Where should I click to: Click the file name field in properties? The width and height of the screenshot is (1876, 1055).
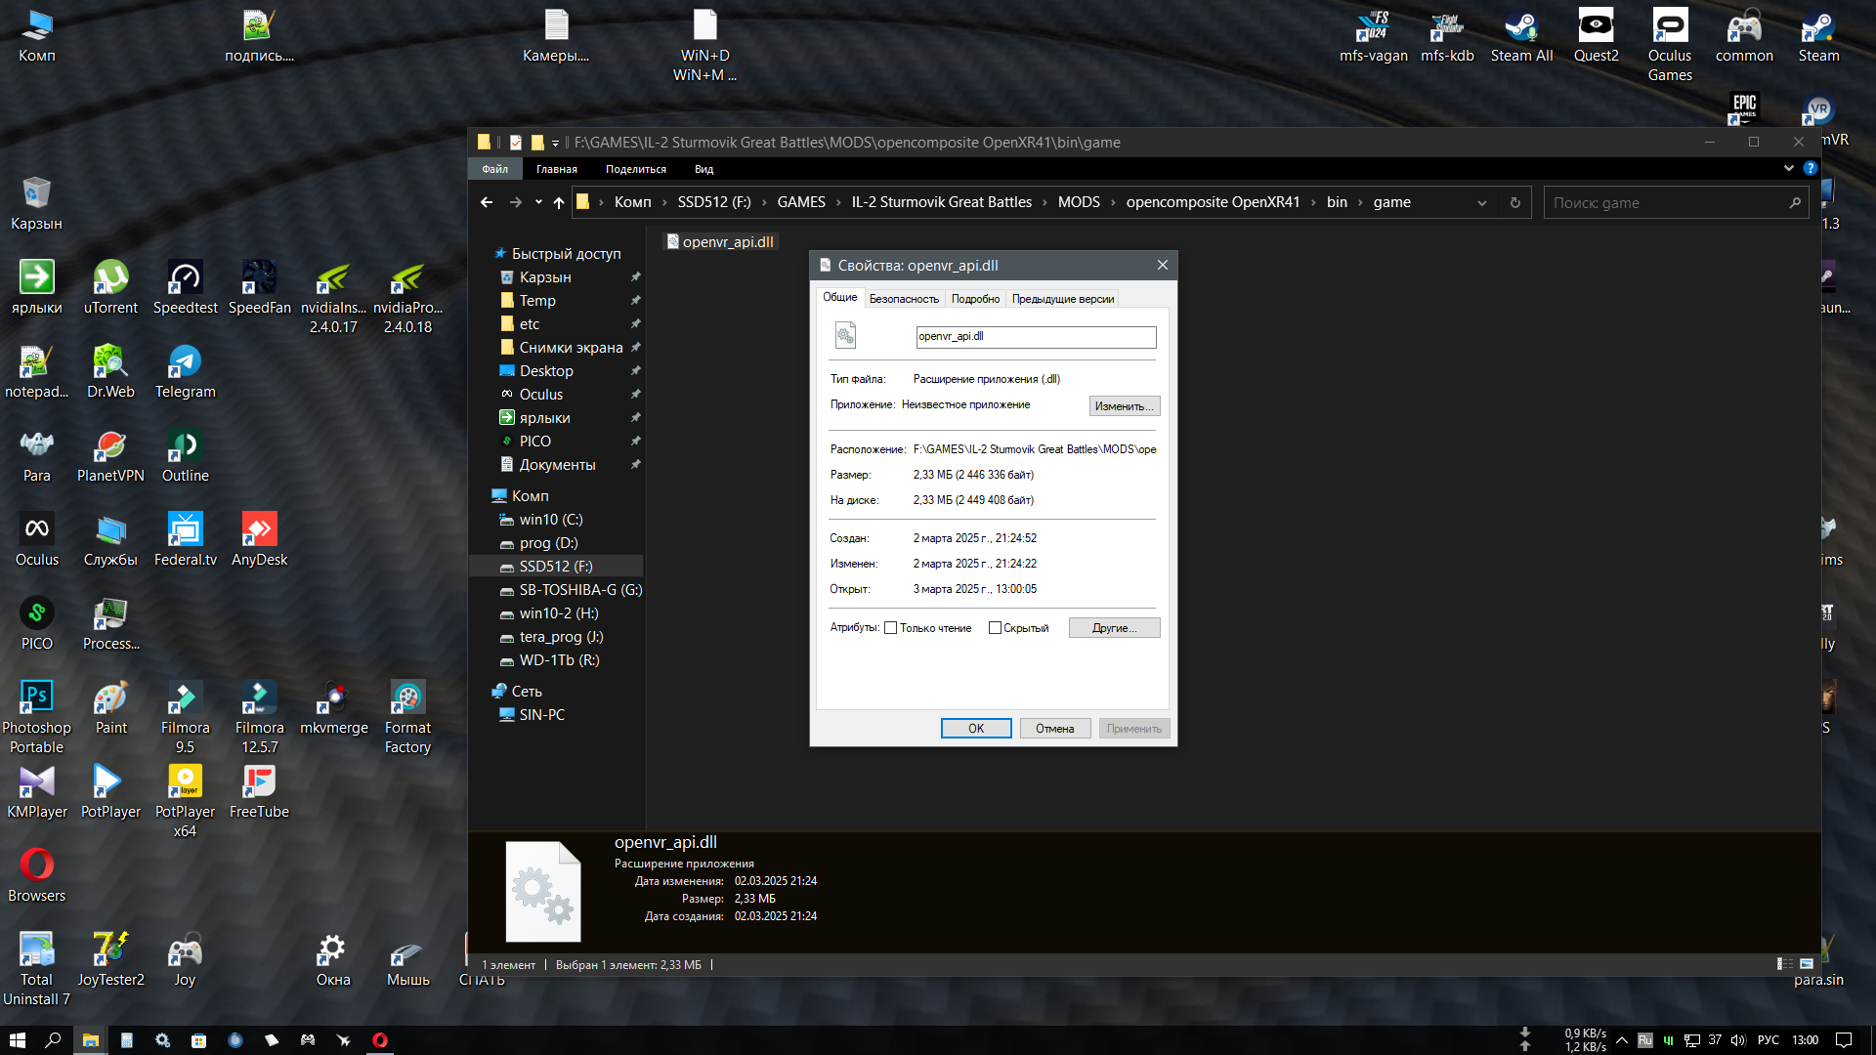tap(1036, 337)
